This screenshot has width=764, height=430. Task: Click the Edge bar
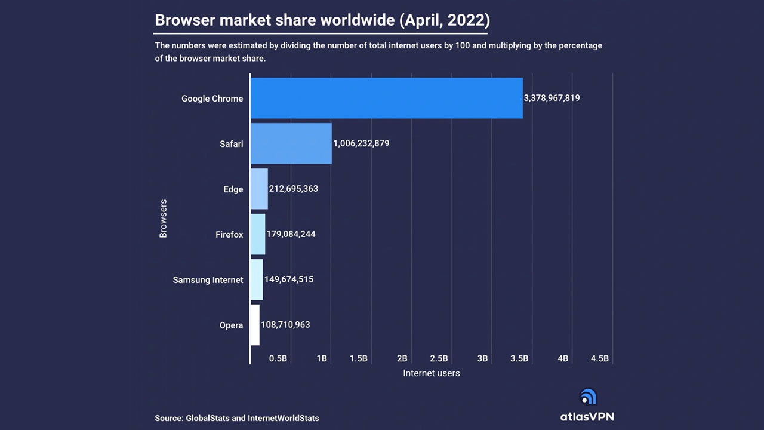point(259,189)
